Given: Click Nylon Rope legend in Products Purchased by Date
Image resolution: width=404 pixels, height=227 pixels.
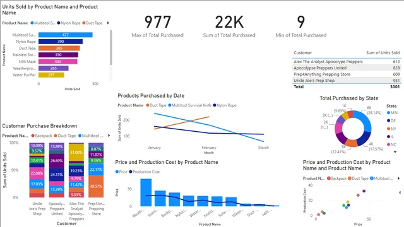Looking at the screenshot, I should point(225,105).
